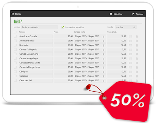Tick the checkbox for Cazadora Piel
The image size is (156, 123).
pos(15,81)
